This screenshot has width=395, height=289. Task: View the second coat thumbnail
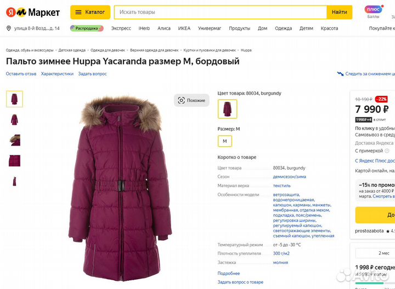click(15, 120)
